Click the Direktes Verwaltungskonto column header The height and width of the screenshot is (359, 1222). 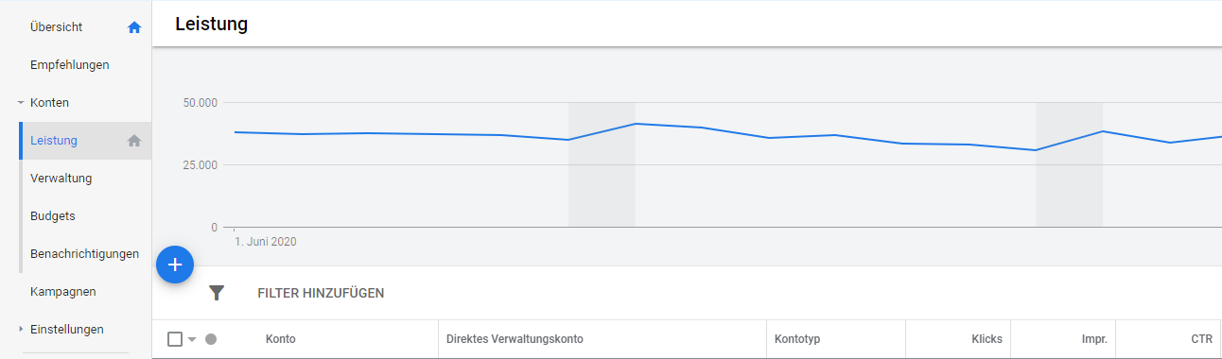pyautogui.click(x=515, y=339)
